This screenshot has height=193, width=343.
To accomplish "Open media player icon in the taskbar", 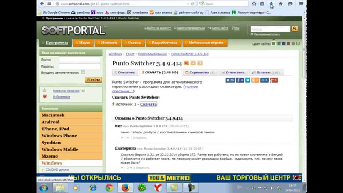I will click(x=76, y=188).
